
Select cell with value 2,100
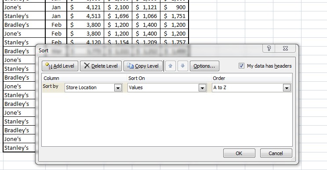pos(118,7)
